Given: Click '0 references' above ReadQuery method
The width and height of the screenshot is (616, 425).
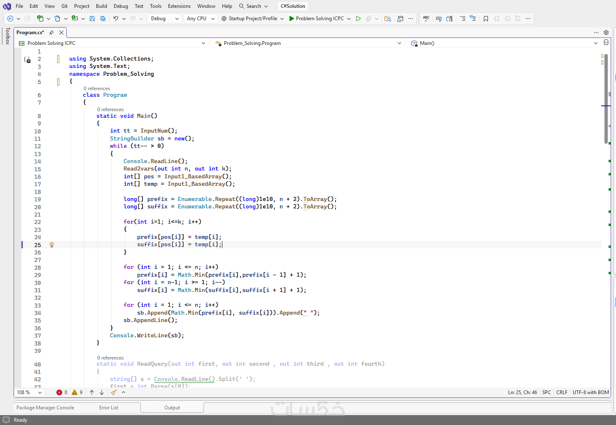Looking at the screenshot, I should point(110,358).
